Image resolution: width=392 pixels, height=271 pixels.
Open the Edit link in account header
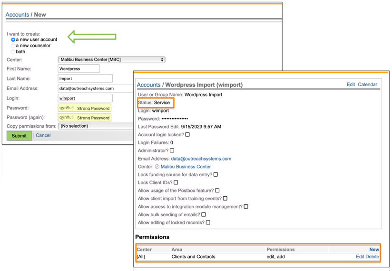351,84
